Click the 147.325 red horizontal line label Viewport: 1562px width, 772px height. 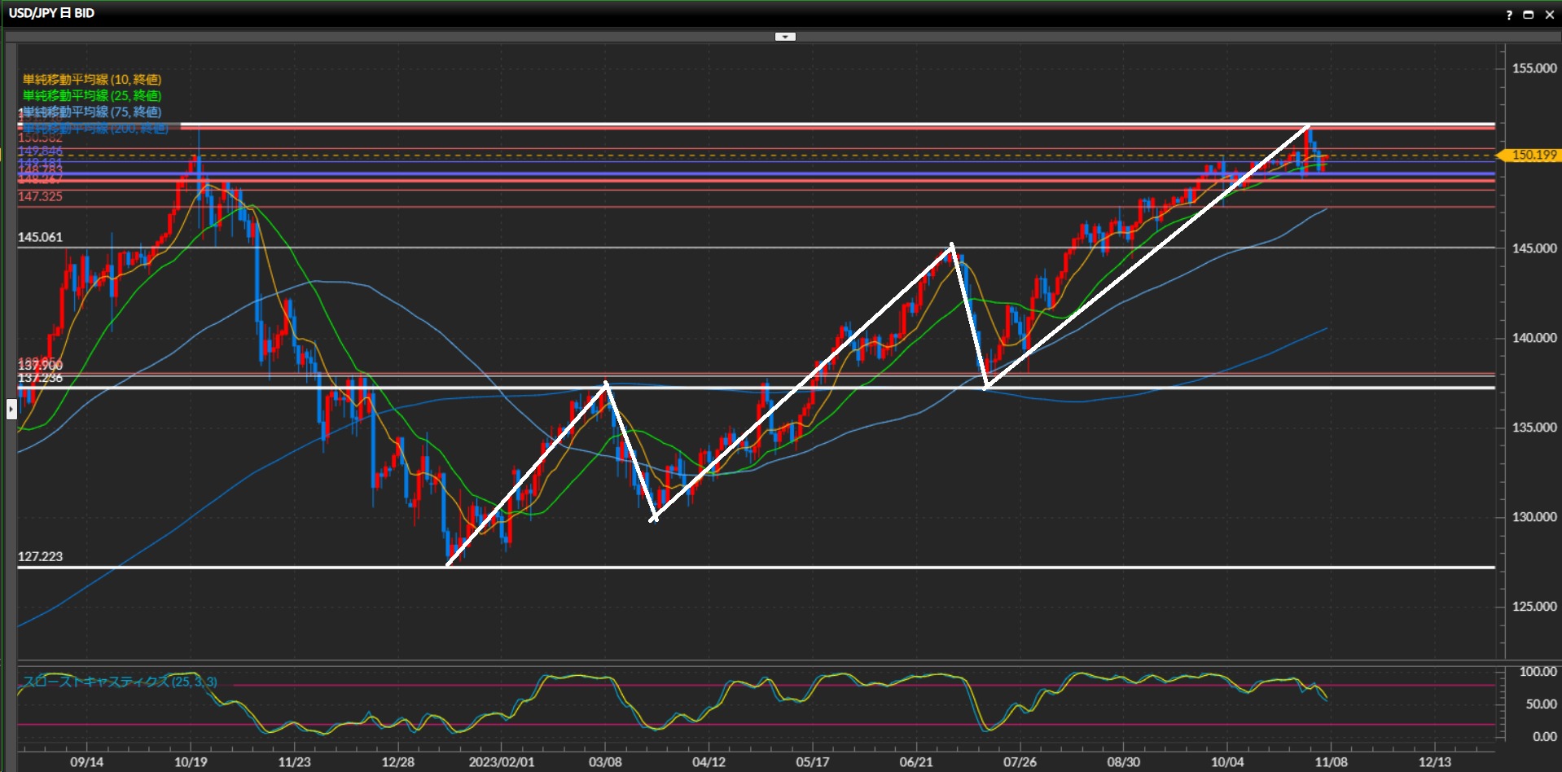[x=40, y=196]
